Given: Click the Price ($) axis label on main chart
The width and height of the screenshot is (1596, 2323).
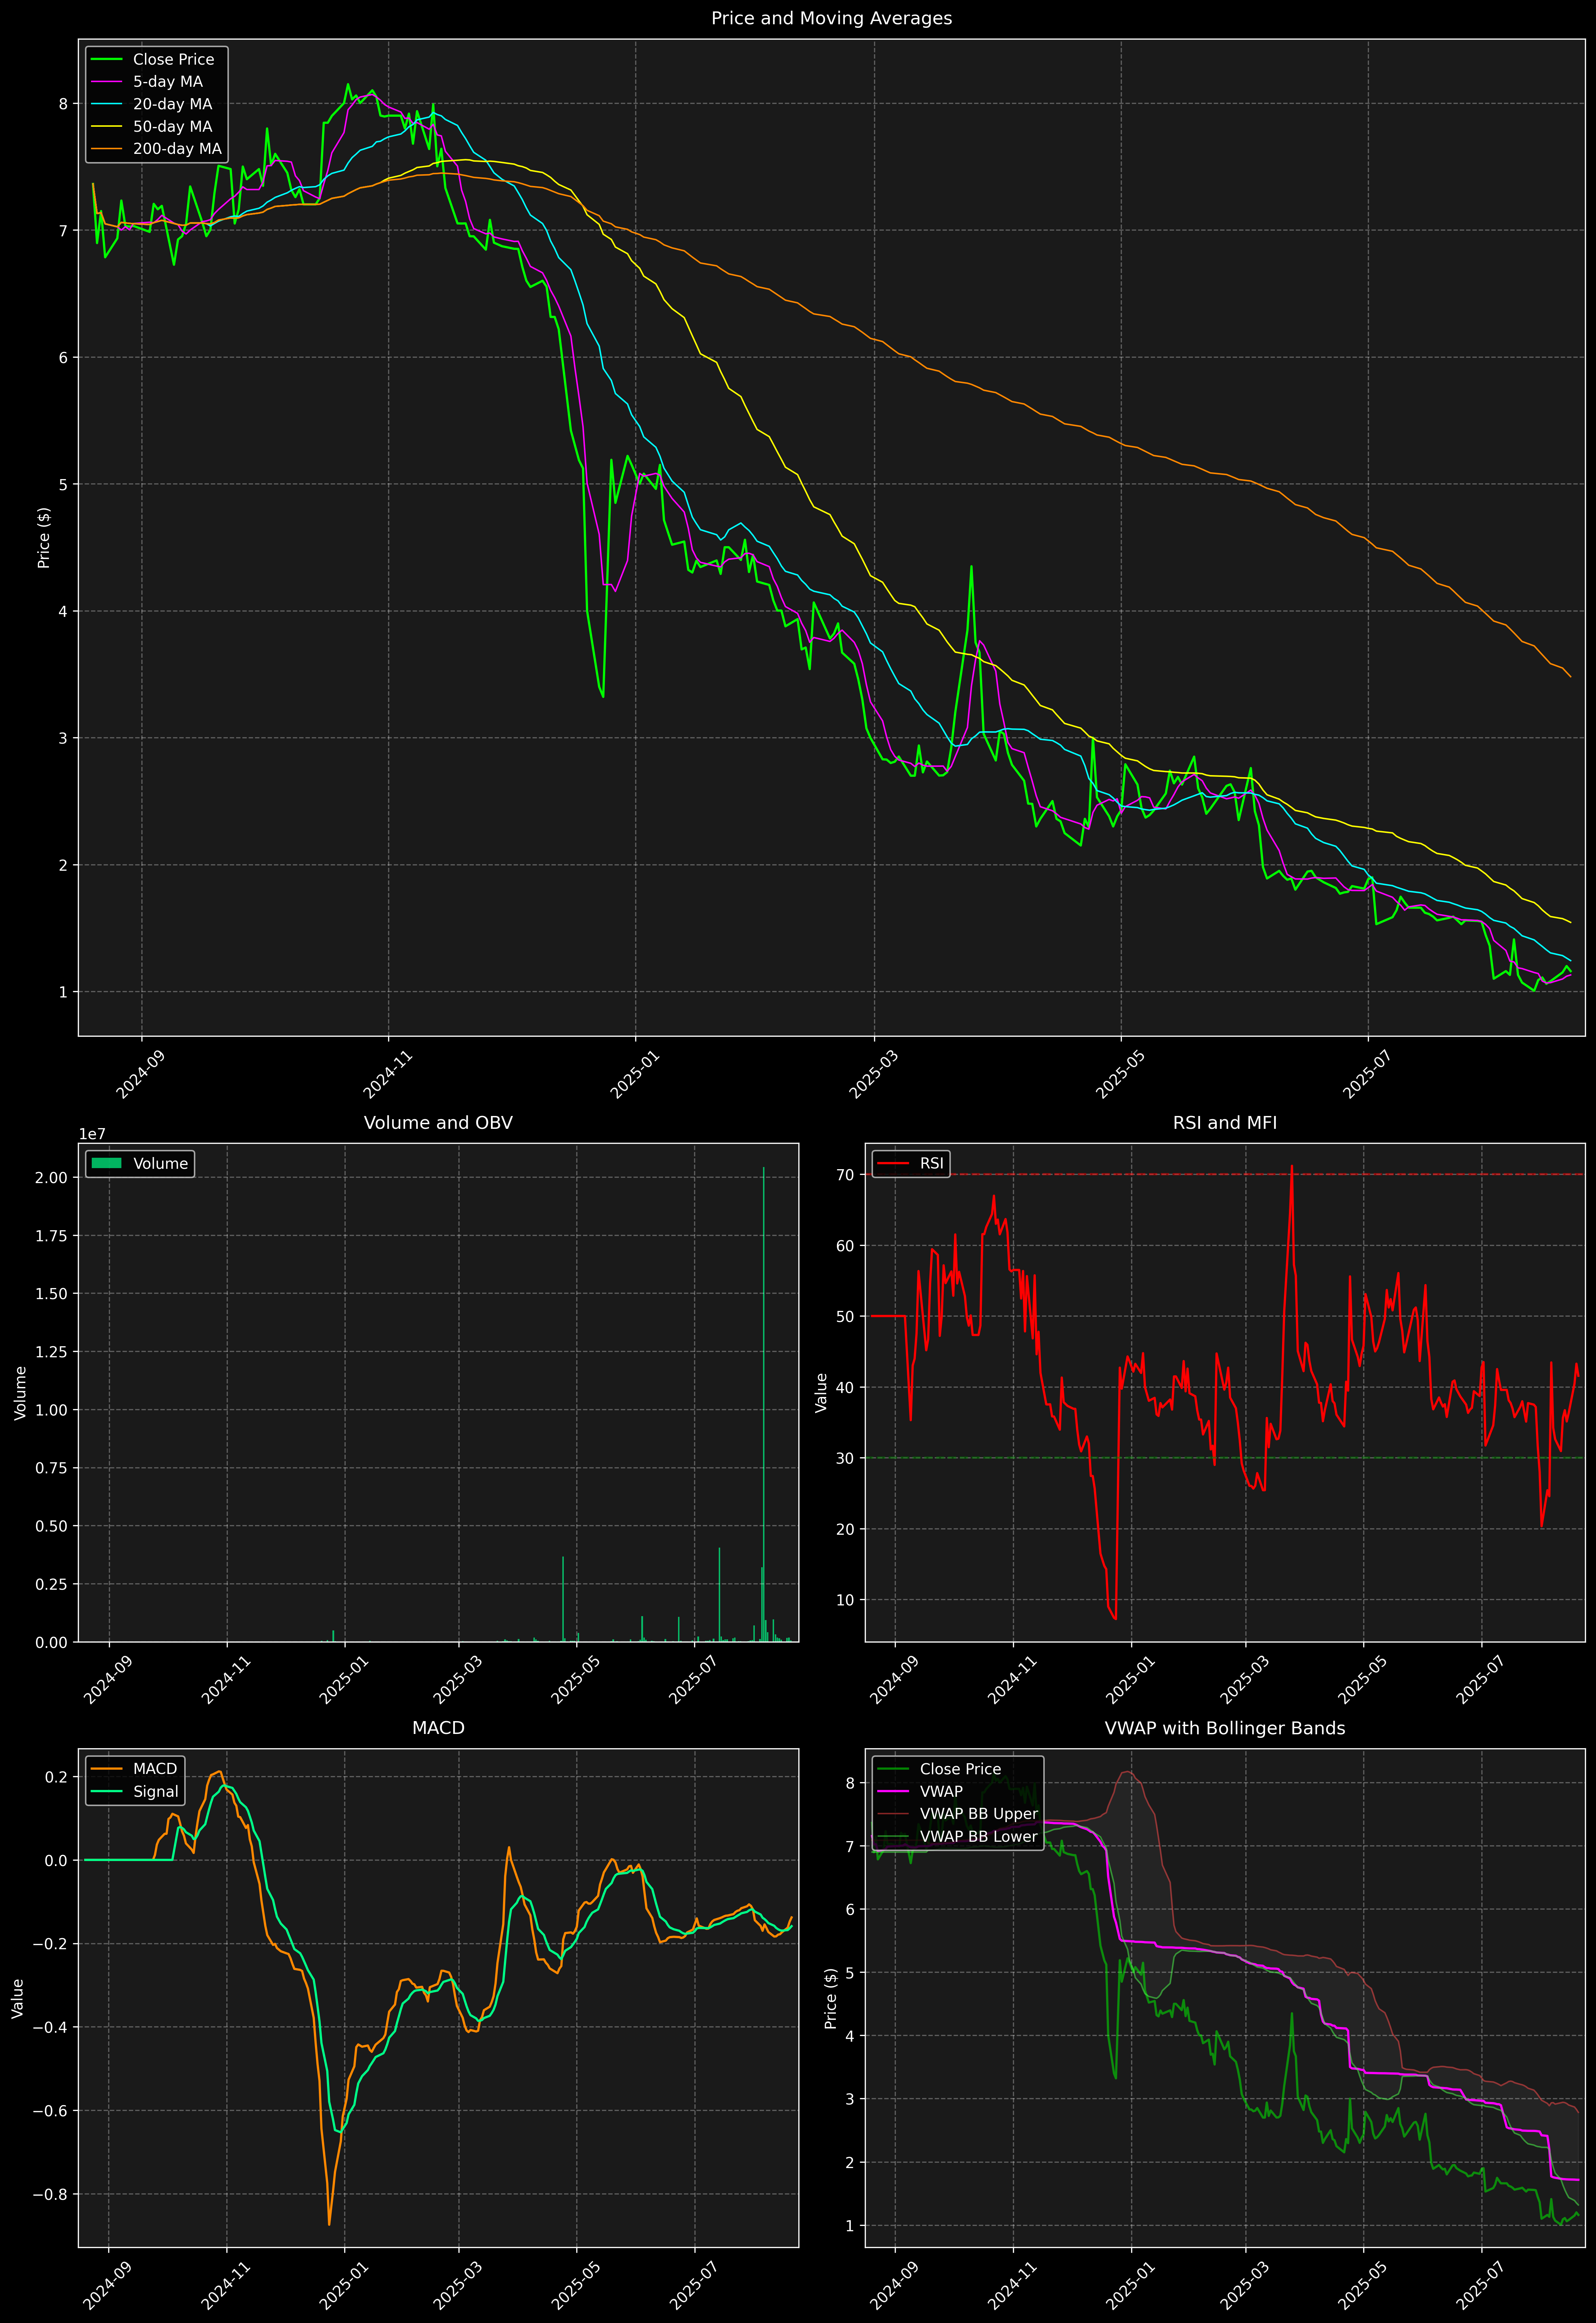Looking at the screenshot, I should coord(44,538).
